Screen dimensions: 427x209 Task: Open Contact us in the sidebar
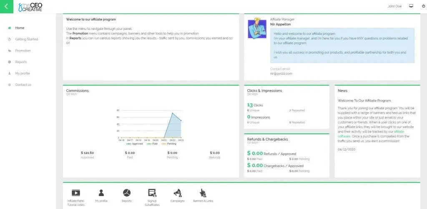pos(23,85)
